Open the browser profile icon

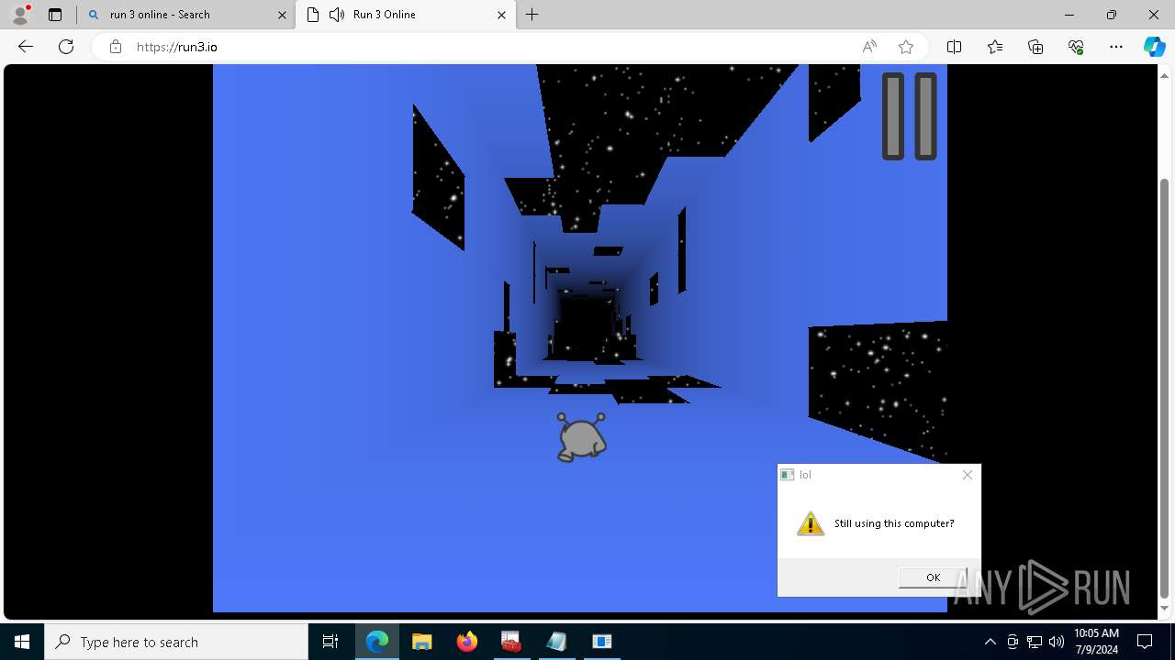click(19, 14)
